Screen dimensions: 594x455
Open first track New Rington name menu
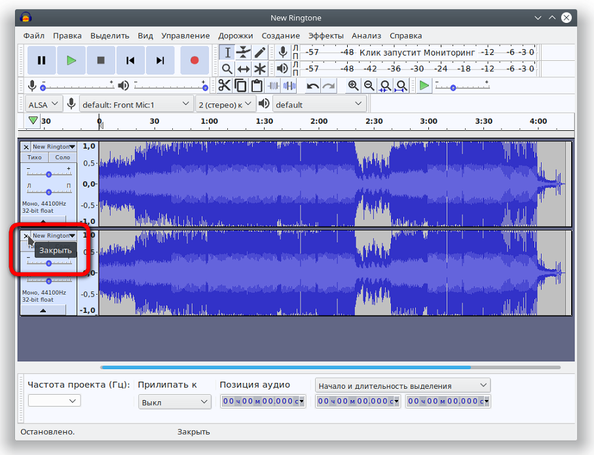pos(54,147)
